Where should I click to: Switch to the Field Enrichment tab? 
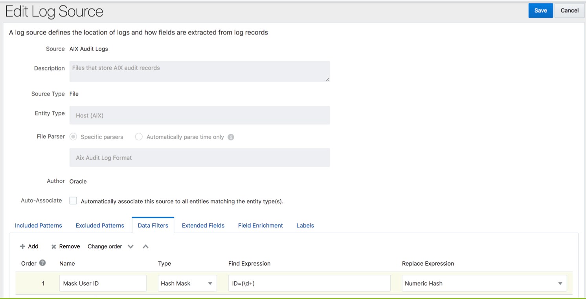tap(261, 226)
